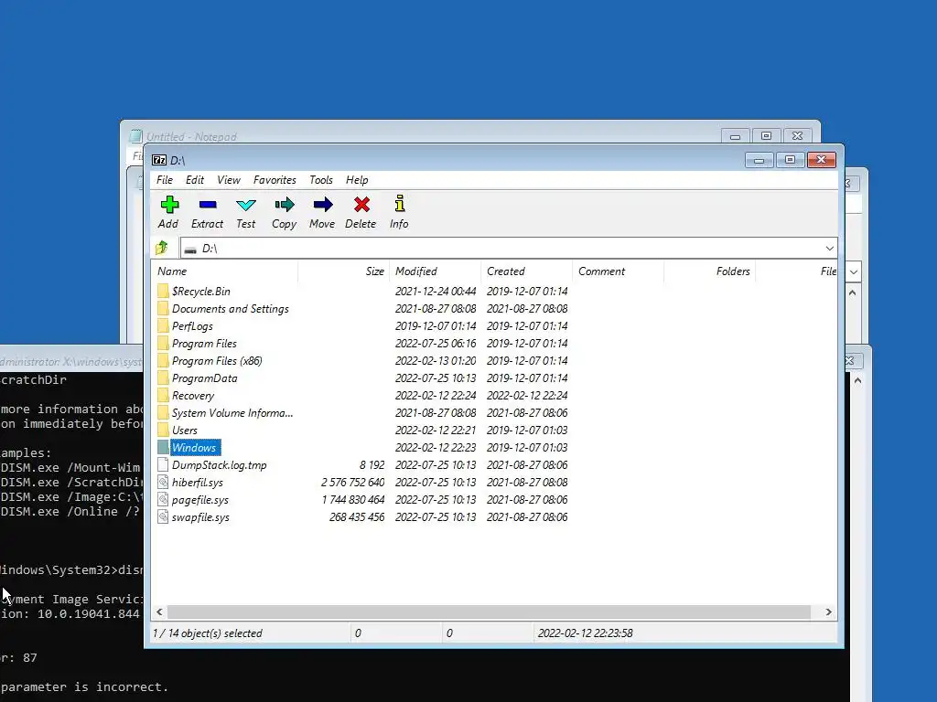Click the $Recycle.Bin folder icon
937x702 pixels.
click(163, 292)
